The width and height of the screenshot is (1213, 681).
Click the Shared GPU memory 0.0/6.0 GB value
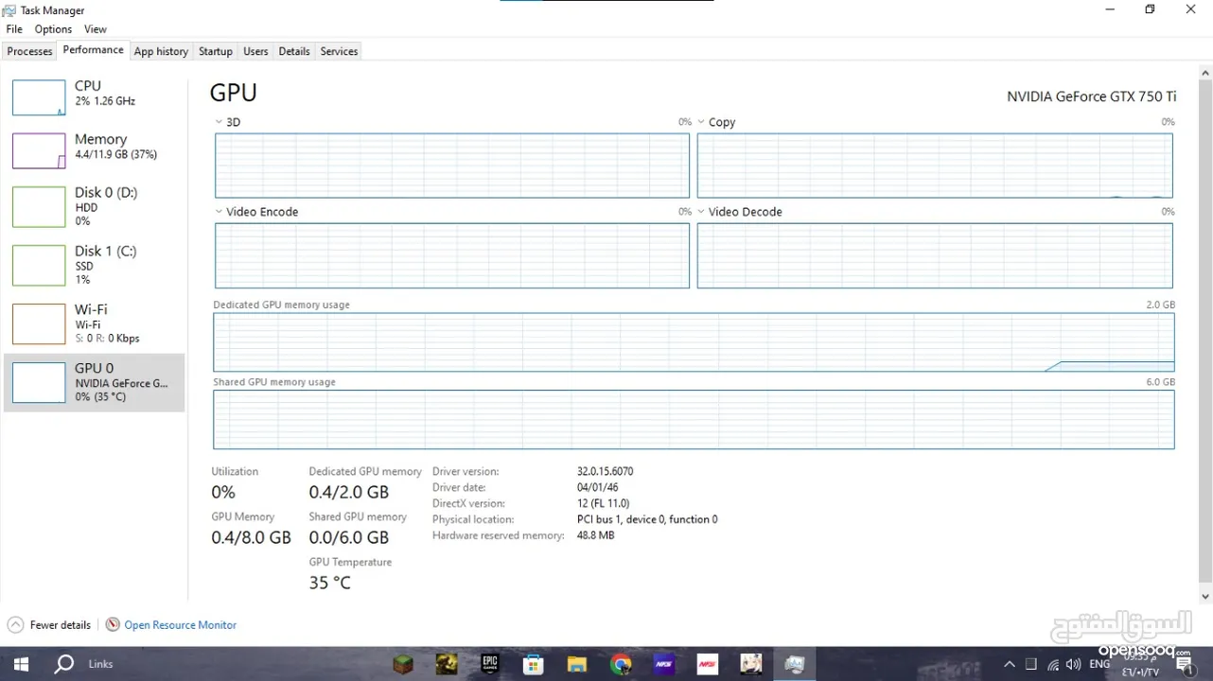(x=349, y=537)
